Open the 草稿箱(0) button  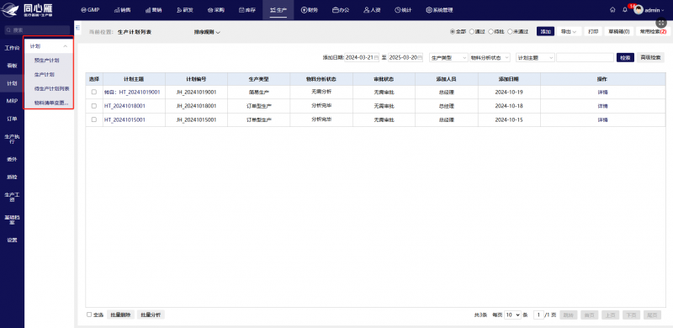618,32
